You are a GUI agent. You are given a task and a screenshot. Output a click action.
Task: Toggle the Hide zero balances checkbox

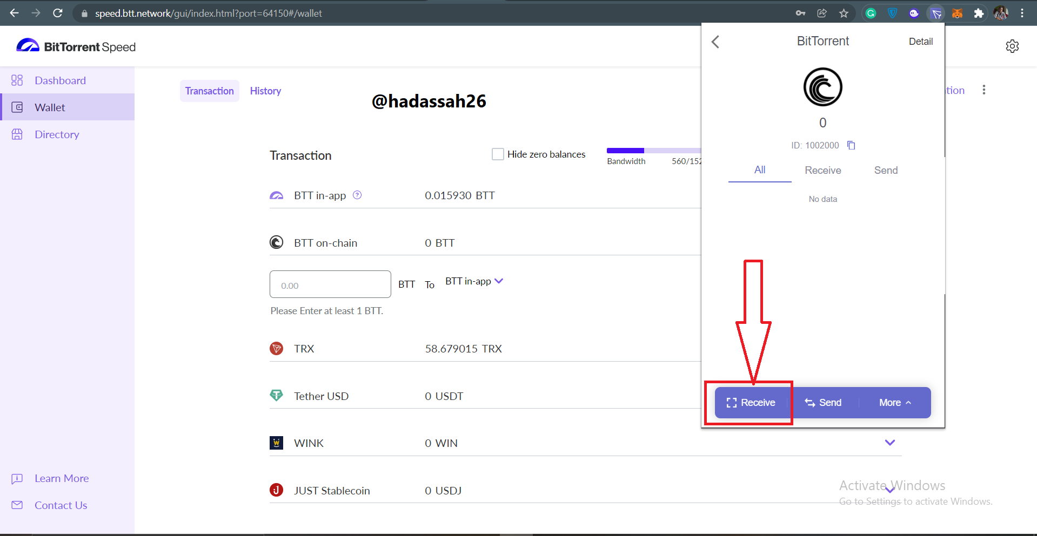498,154
